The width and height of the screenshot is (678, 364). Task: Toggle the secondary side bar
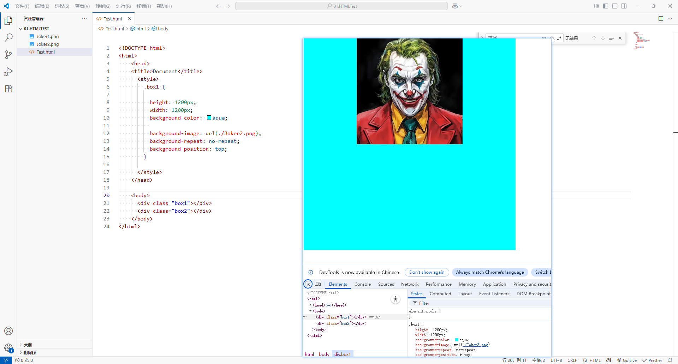coord(624,6)
